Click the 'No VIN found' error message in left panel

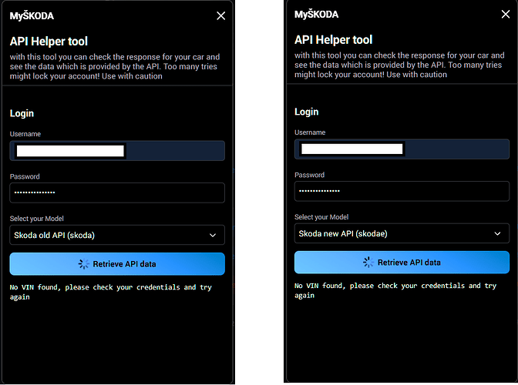click(x=111, y=292)
